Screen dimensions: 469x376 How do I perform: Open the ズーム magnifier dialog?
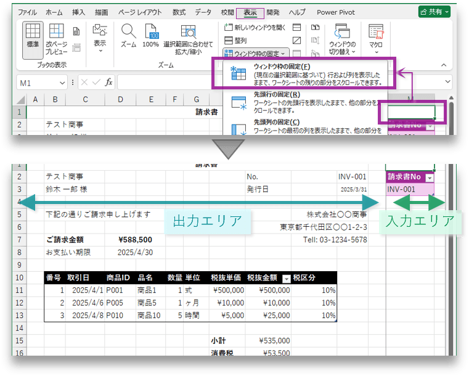click(x=128, y=36)
